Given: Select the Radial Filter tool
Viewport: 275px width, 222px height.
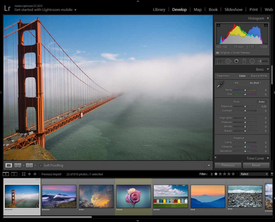Looking at the screenshot, I should click(x=252, y=61).
